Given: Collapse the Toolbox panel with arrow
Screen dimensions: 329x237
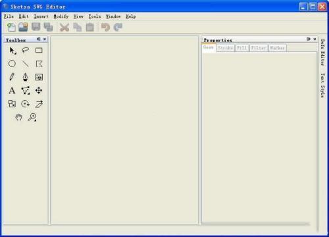Looking at the screenshot, I should click(39, 39).
